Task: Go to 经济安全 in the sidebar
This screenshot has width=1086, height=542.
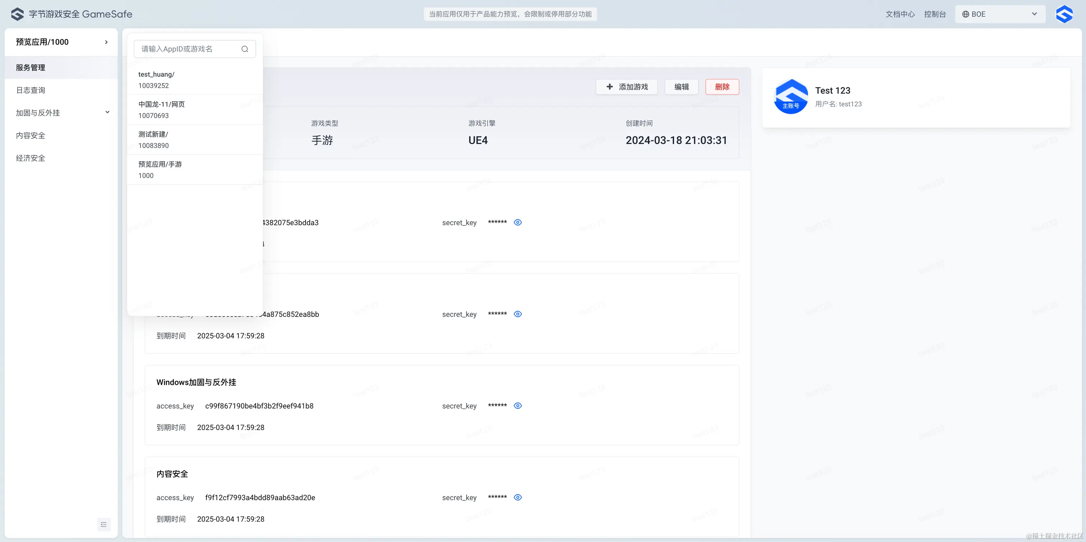Action: [31, 158]
